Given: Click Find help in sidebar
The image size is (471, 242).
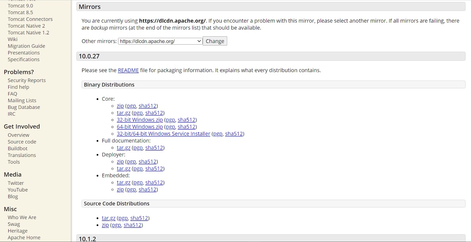Looking at the screenshot, I should pyautogui.click(x=18, y=87).
